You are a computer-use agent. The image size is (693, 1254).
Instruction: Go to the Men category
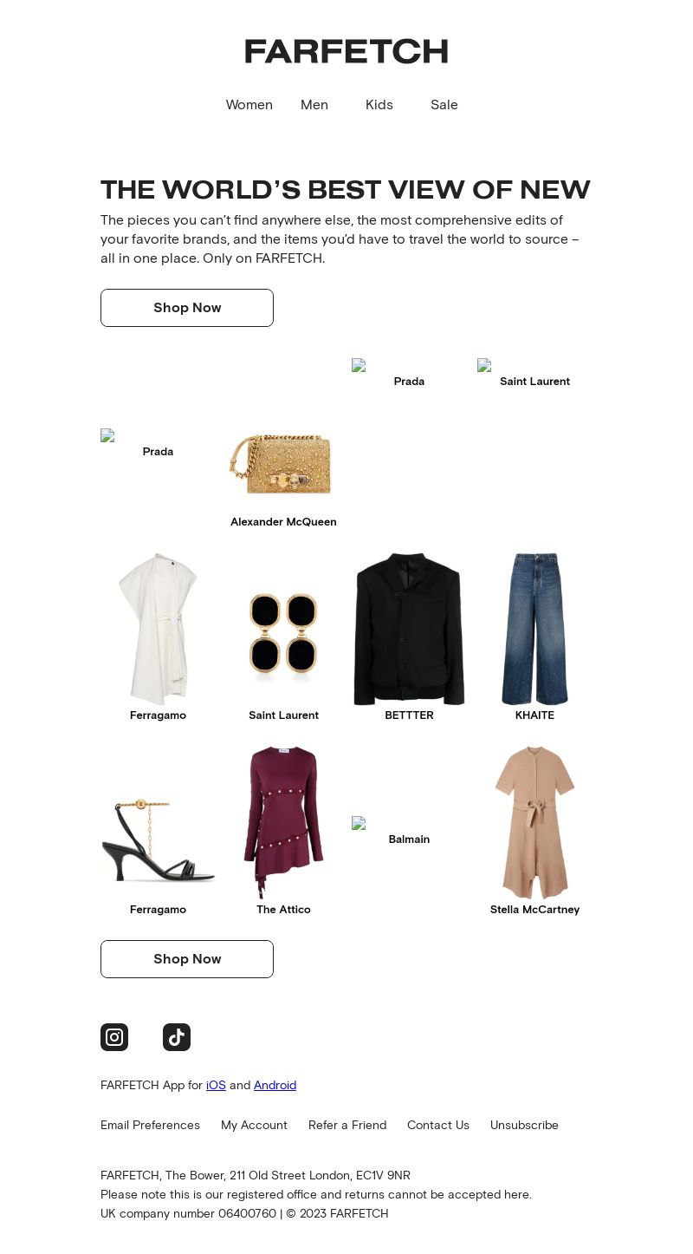click(314, 105)
